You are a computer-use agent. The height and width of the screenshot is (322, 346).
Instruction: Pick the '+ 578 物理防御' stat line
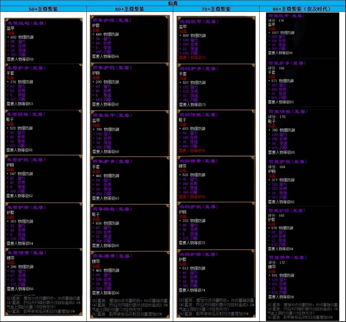coord(281,228)
